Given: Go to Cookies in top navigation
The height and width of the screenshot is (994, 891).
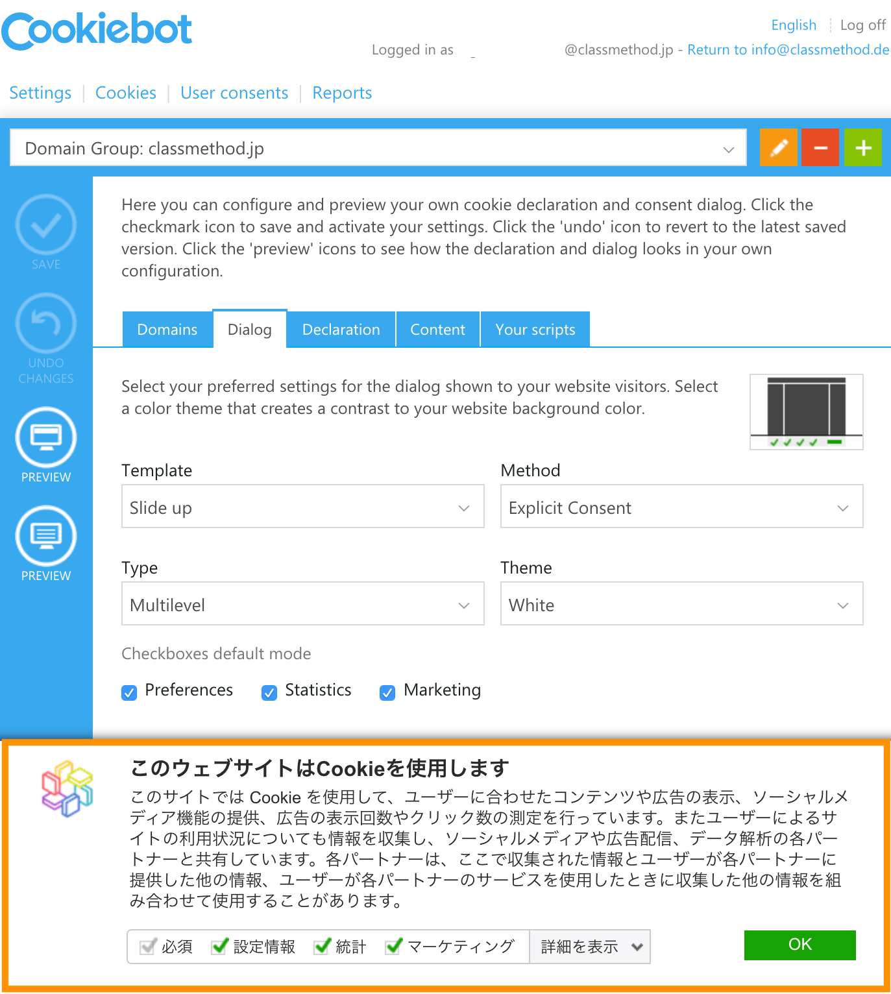Looking at the screenshot, I should coord(126,93).
